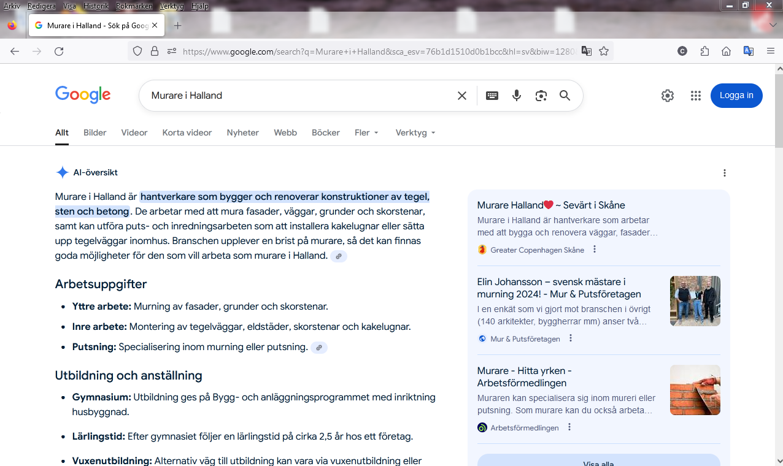Image resolution: width=783 pixels, height=466 pixels.
Task: Open Google Lens image search
Action: [x=541, y=96]
